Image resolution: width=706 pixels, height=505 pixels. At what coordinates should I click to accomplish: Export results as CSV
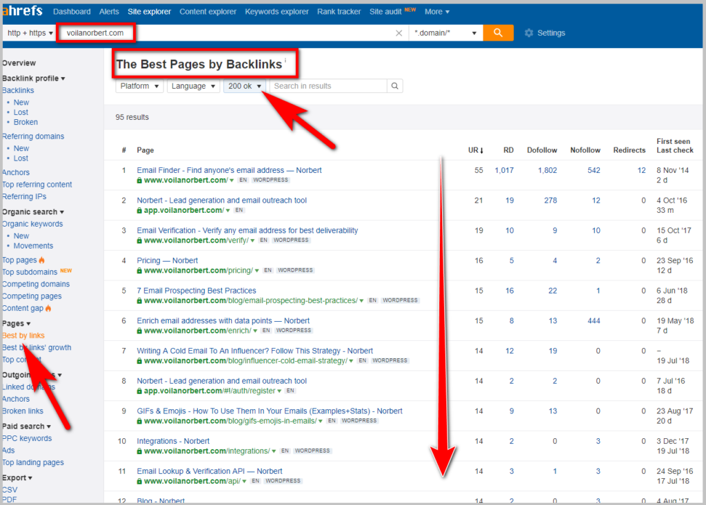[x=10, y=490]
